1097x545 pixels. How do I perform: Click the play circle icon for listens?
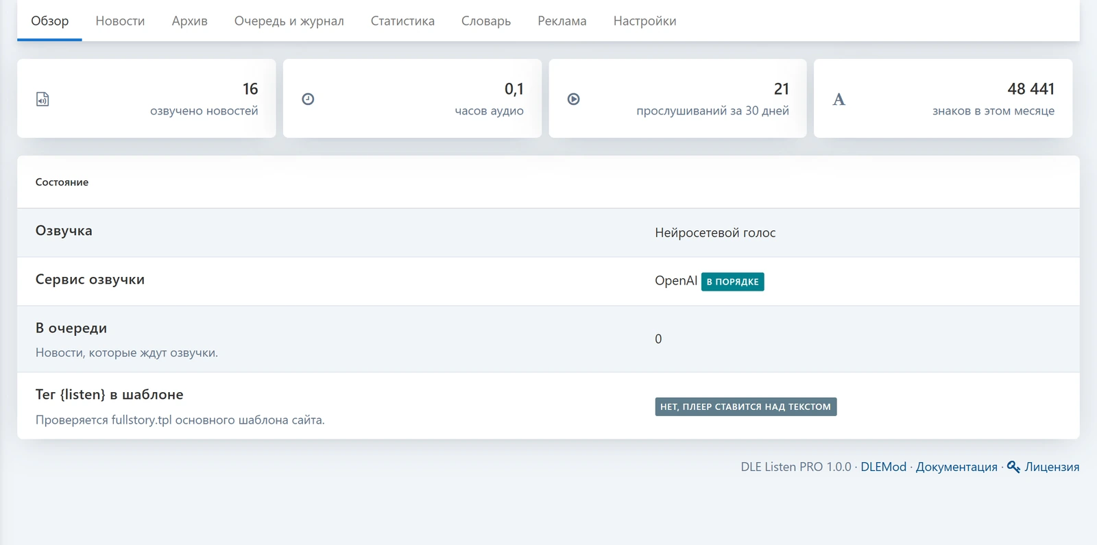coord(574,99)
